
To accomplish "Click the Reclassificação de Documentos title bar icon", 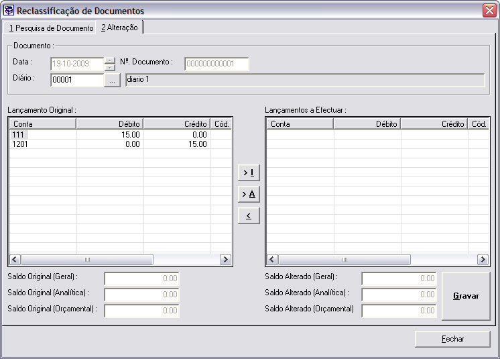I will (8, 10).
